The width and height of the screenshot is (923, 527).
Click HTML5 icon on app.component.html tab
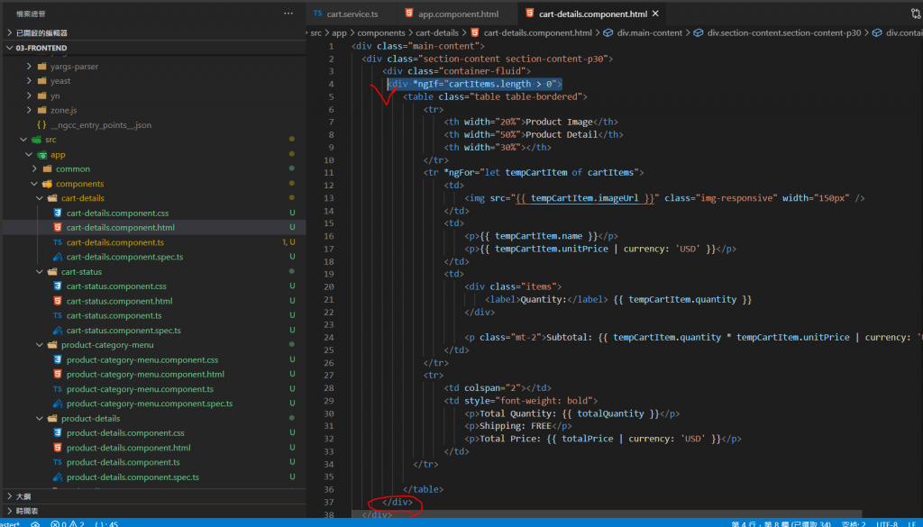pyautogui.click(x=409, y=13)
